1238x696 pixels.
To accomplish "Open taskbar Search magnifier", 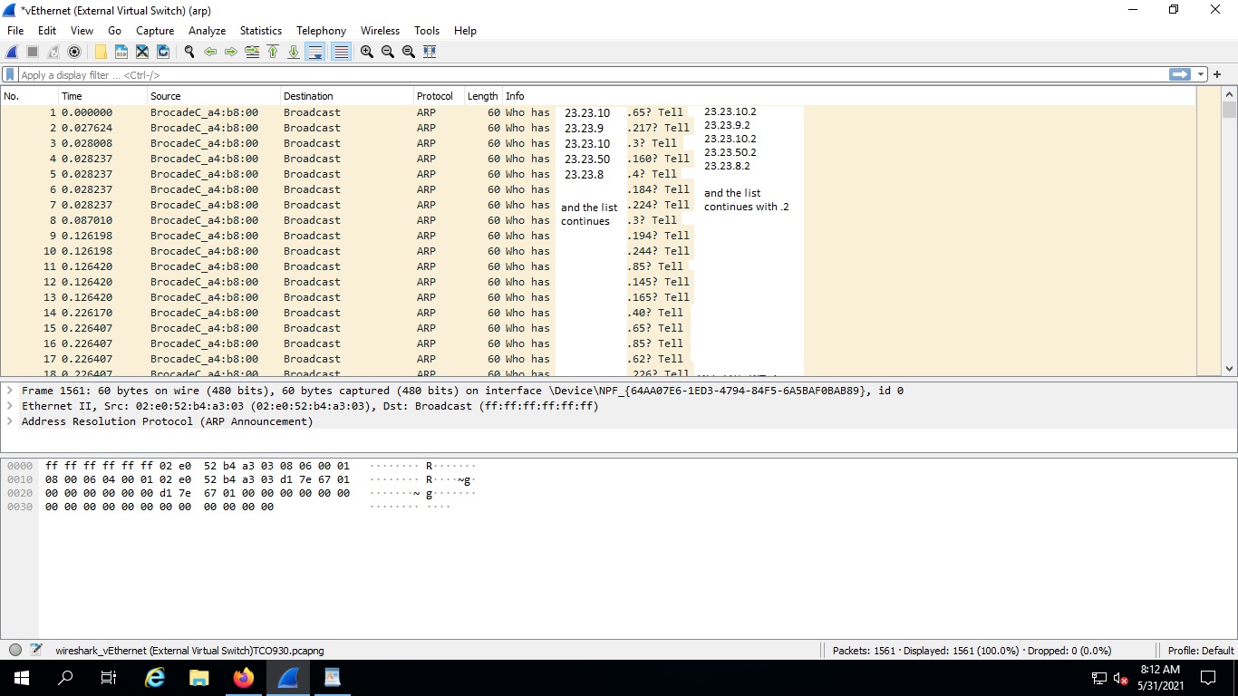I will coord(65,678).
